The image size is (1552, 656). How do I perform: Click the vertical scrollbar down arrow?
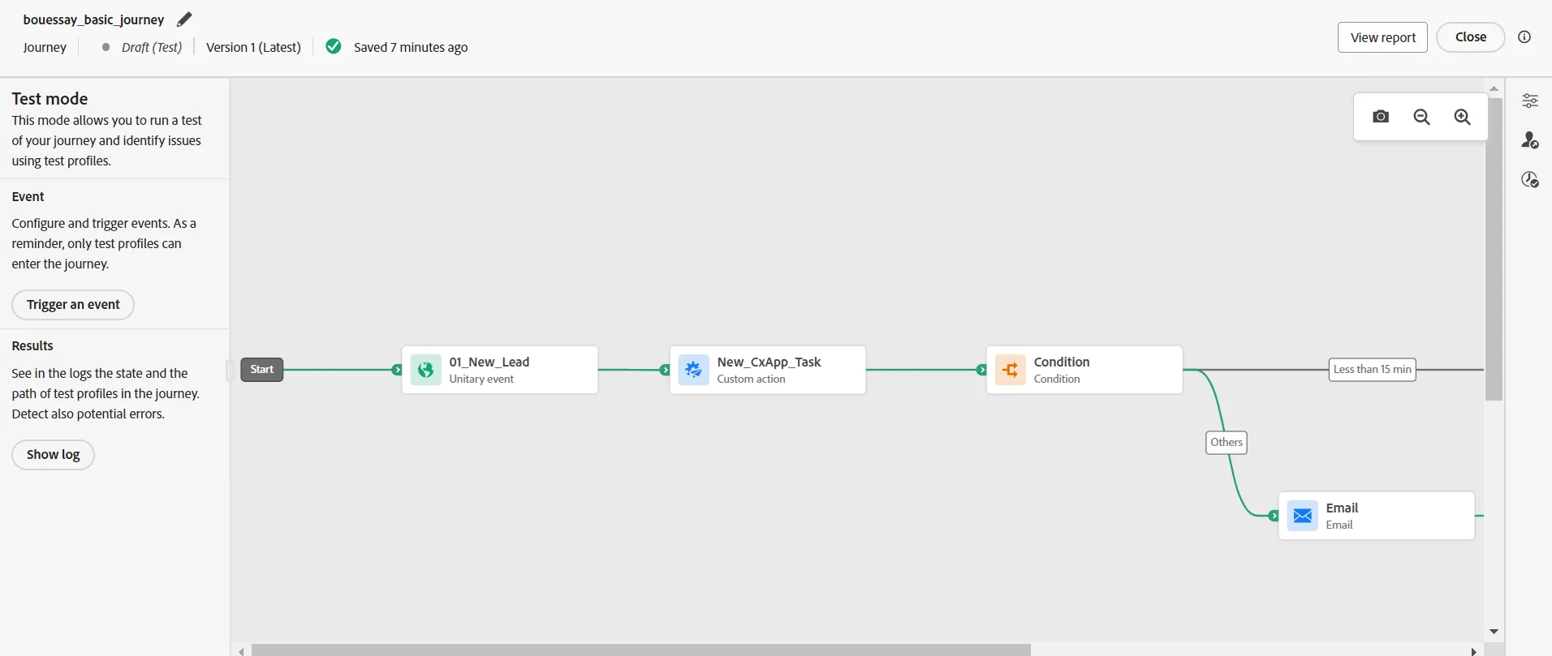tap(1494, 632)
